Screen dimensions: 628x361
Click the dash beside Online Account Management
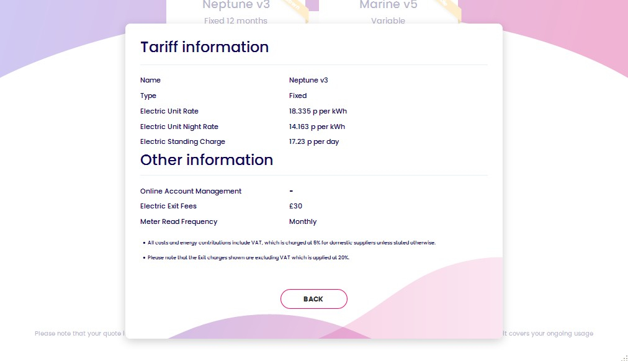[x=291, y=191]
